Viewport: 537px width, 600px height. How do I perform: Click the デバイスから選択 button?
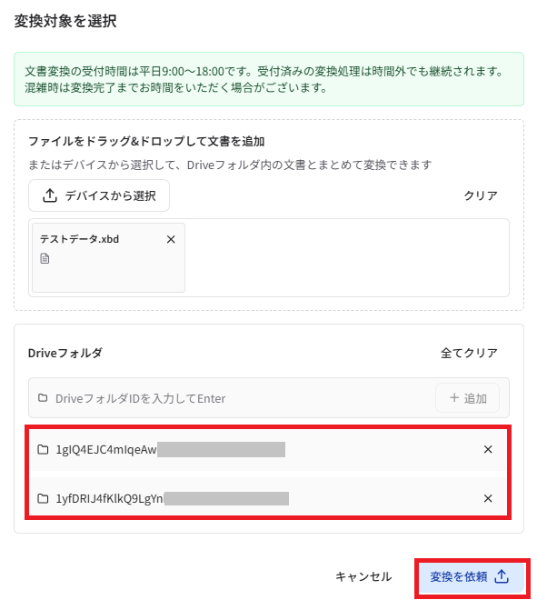click(x=99, y=195)
